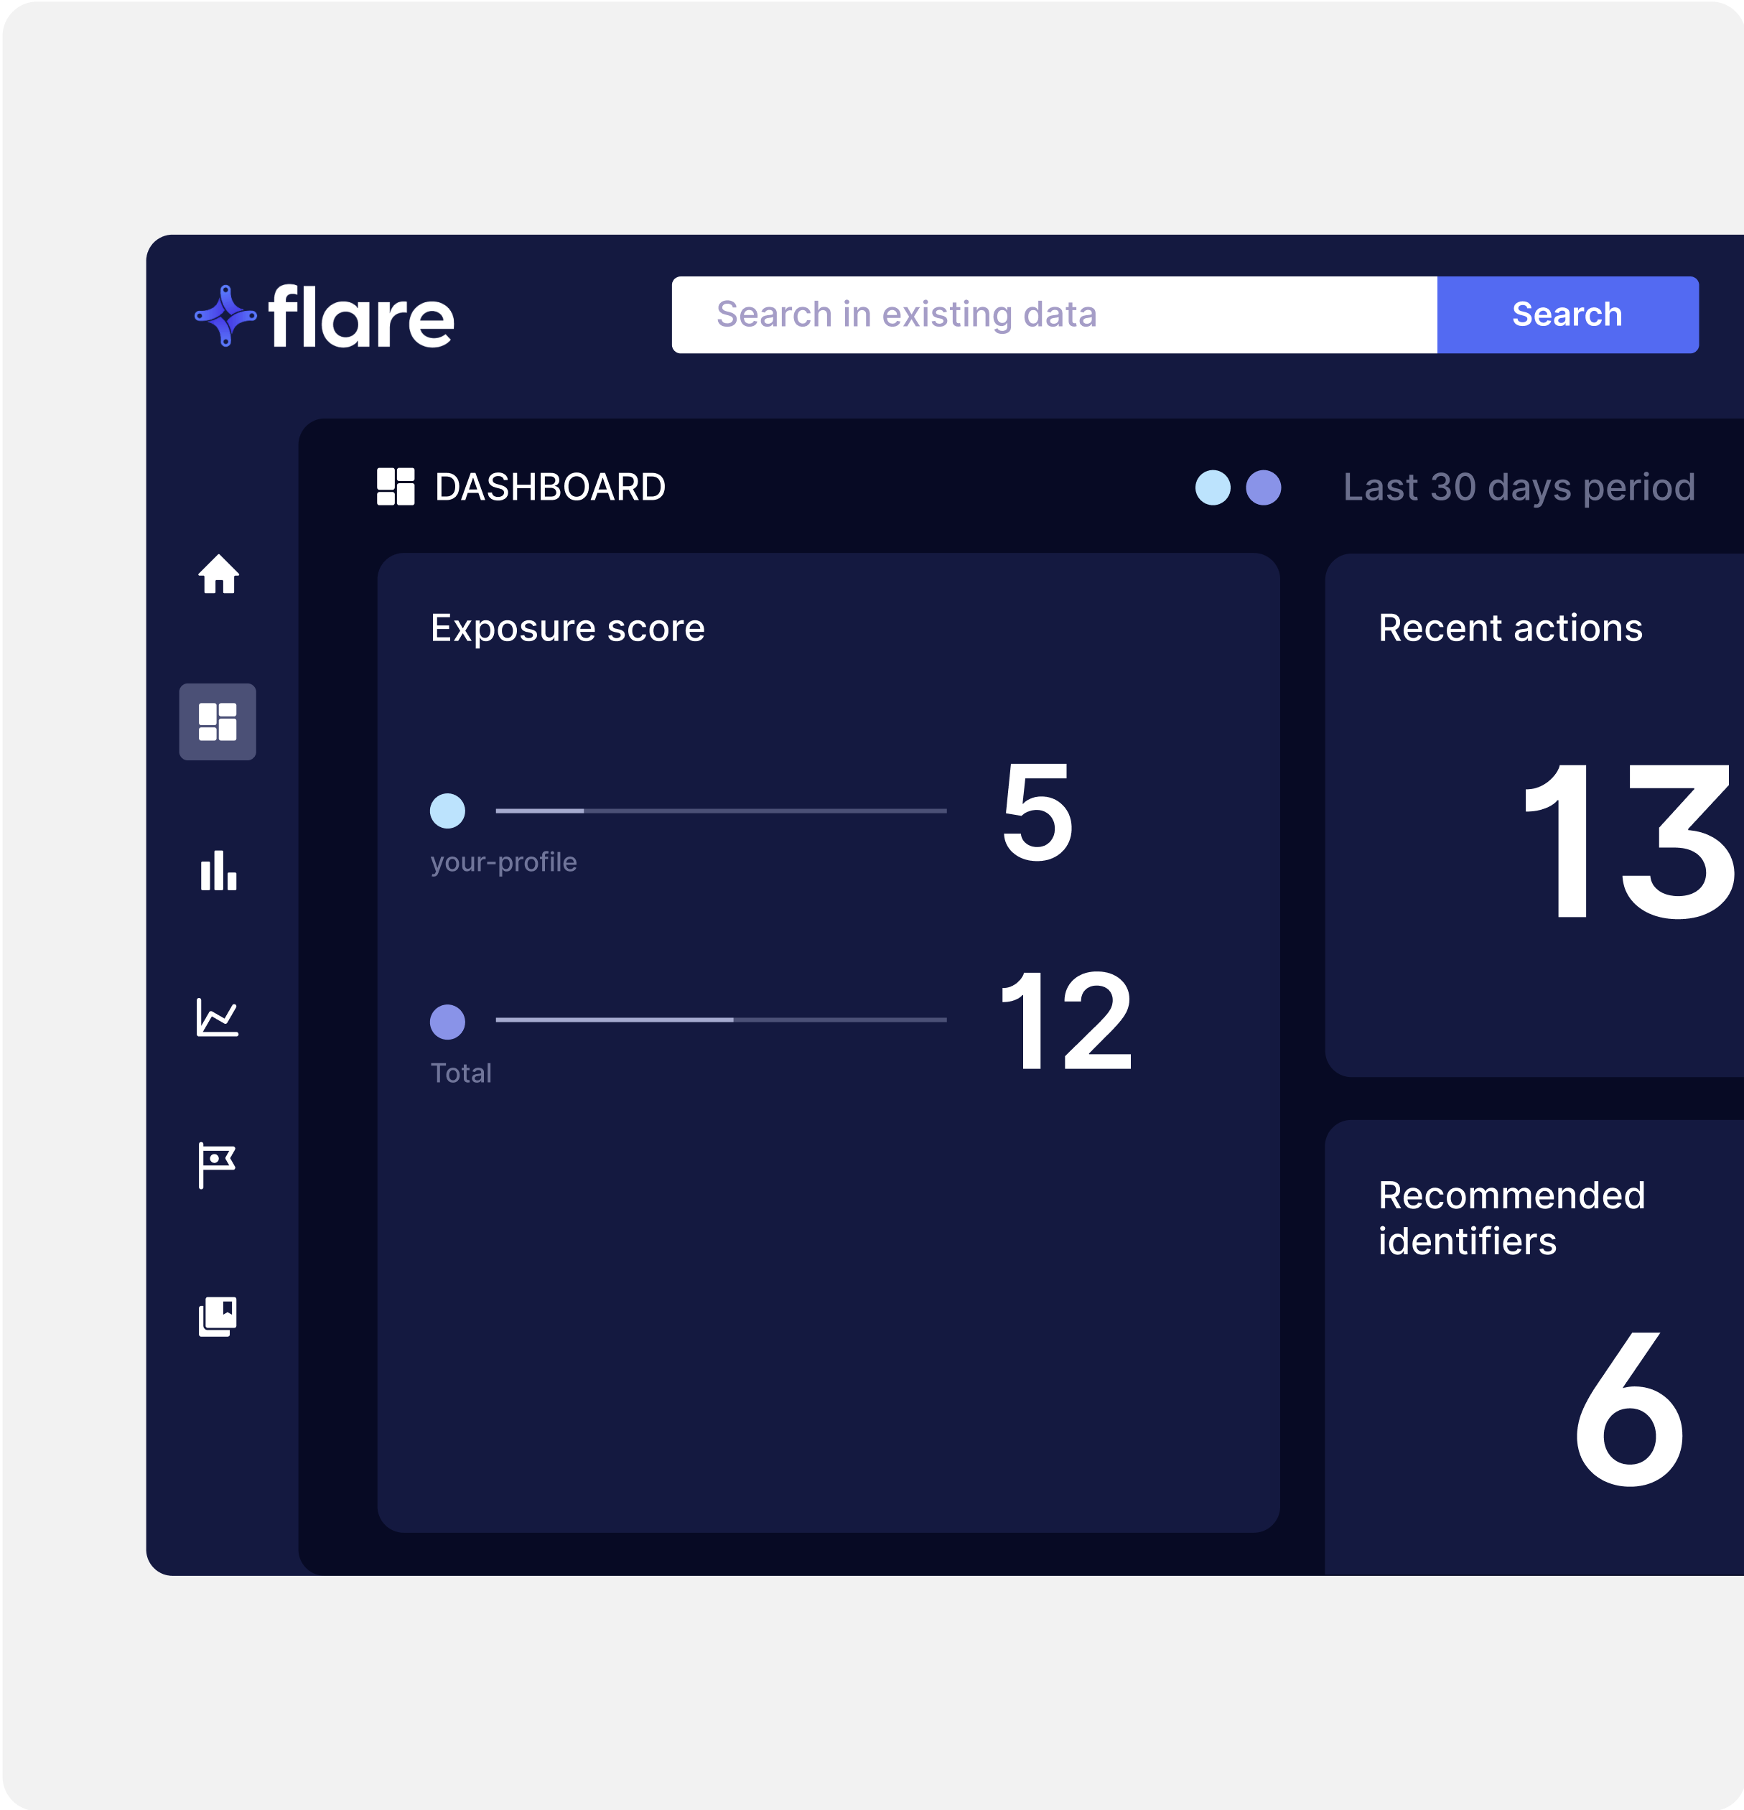Click the flare wordmark text
The width and height of the screenshot is (1744, 1810).
pyautogui.click(x=361, y=317)
